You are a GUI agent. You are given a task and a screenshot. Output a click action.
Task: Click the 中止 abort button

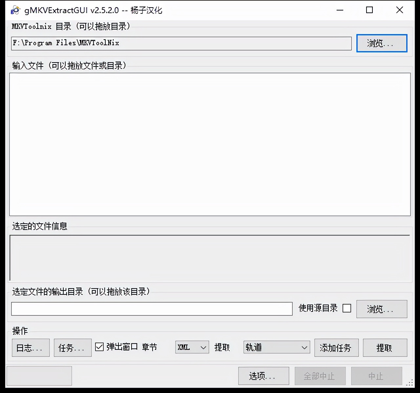coord(376,376)
